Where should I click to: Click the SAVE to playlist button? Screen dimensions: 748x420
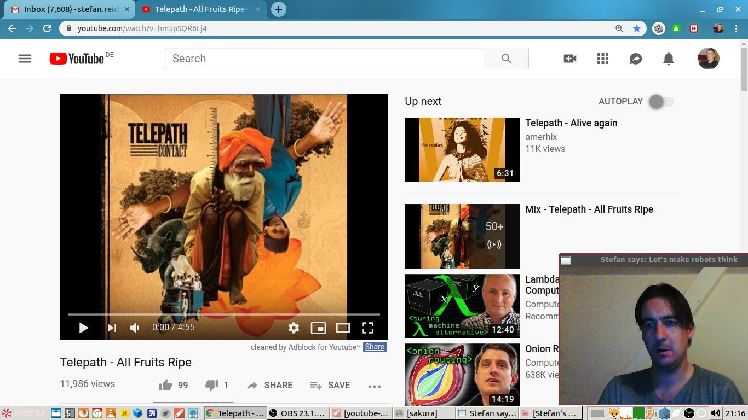(x=330, y=386)
